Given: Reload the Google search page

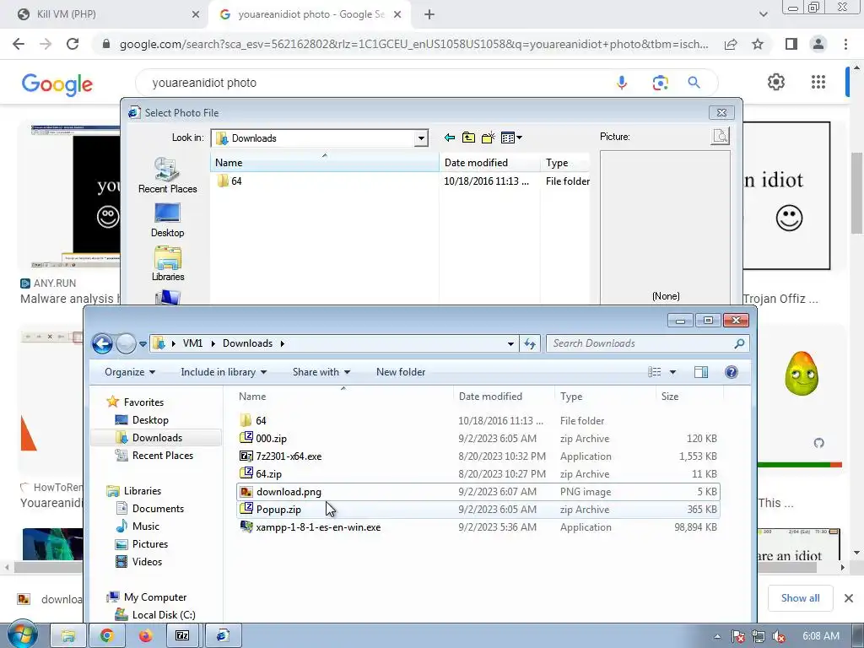Looking at the screenshot, I should click(73, 44).
